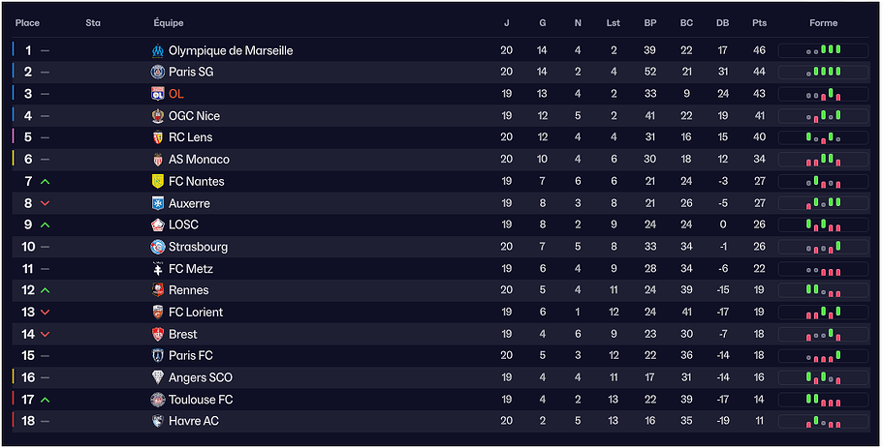Click the FC Metz form graph
Image resolution: width=882 pixels, height=448 pixels.
(823, 269)
